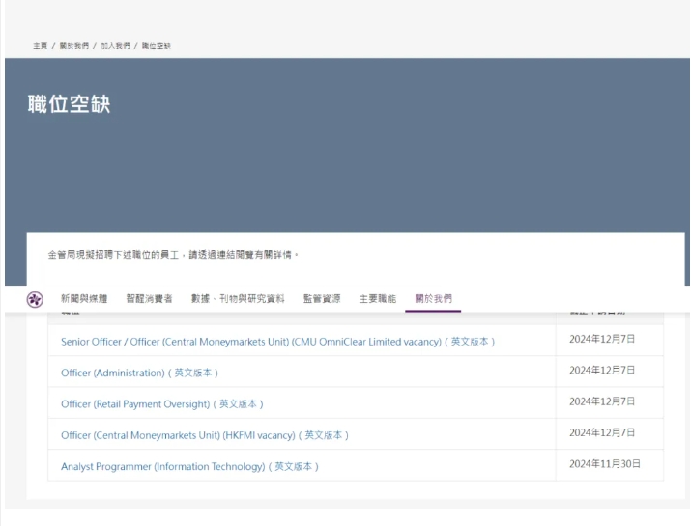Open 數據、刊物與研究資料 menu
This screenshot has height=526, width=691.
click(238, 299)
